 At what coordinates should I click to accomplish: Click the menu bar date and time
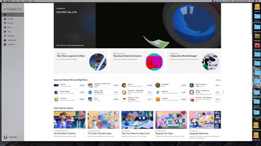click(x=241, y=1)
